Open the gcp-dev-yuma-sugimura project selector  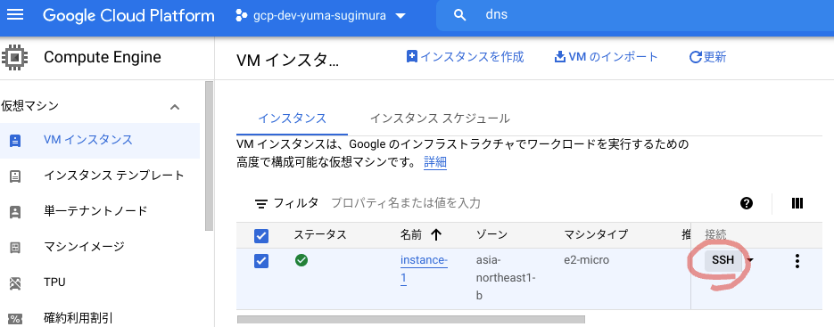pos(321,15)
